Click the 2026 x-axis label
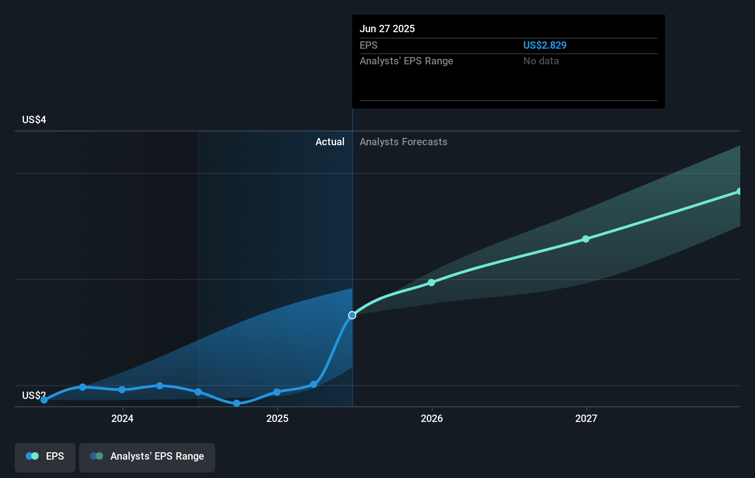Viewport: 755px width, 478px height. (432, 418)
